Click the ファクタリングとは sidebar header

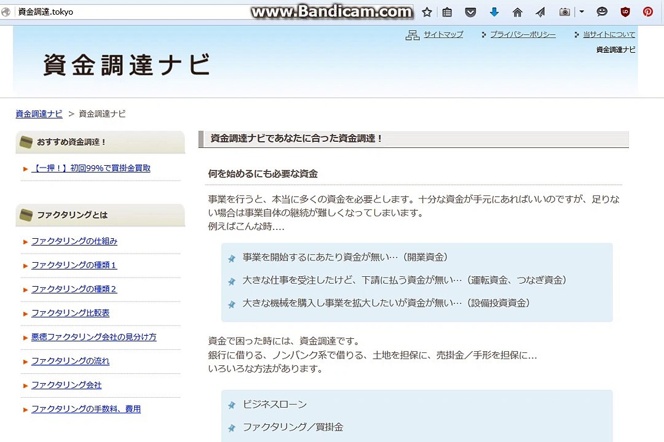(100, 215)
